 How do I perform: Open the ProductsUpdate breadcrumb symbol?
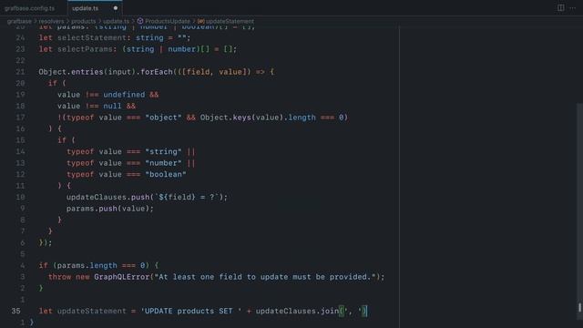[x=168, y=21]
